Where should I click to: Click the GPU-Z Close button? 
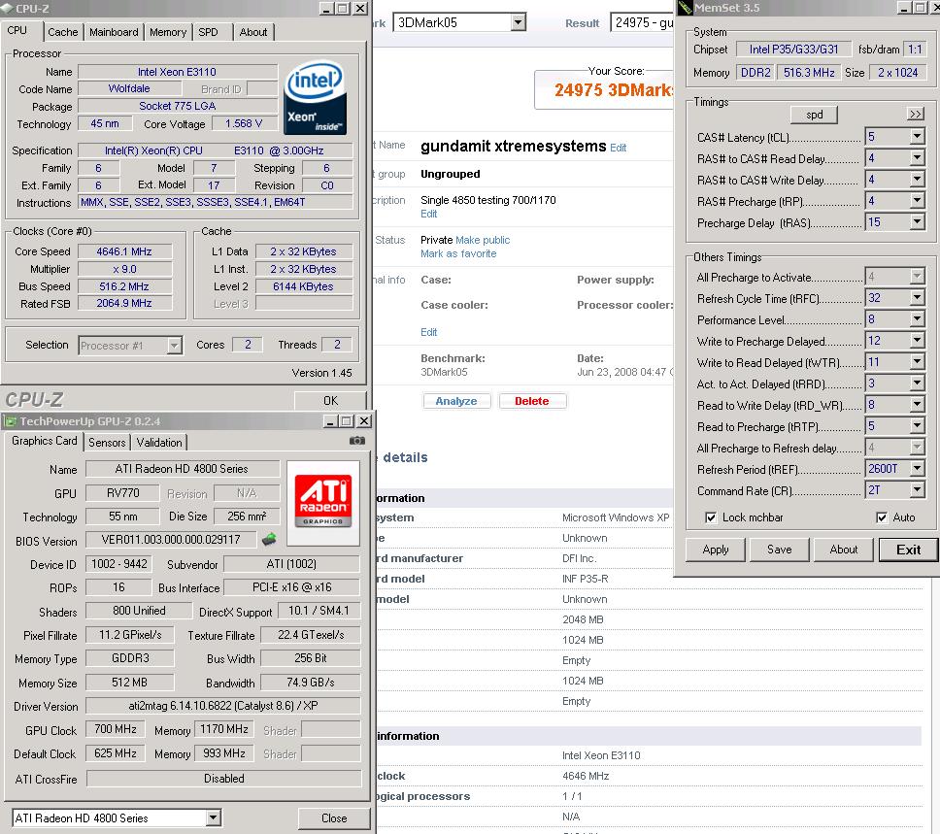point(334,818)
